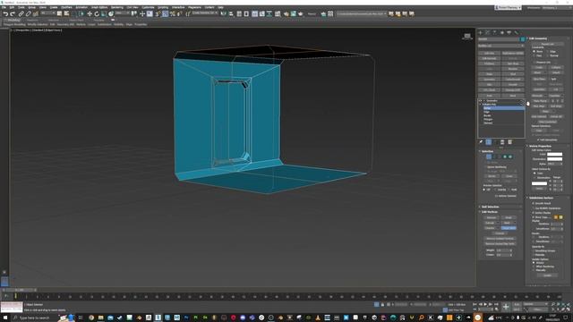This screenshot has height=322, width=573.
Task: Collapse the Edit Vertices rollout
Action: click(x=490, y=212)
